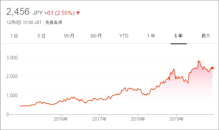This screenshot has width=219, height=130.
Task: Click the 2016年 axis label
Action: [61, 119]
